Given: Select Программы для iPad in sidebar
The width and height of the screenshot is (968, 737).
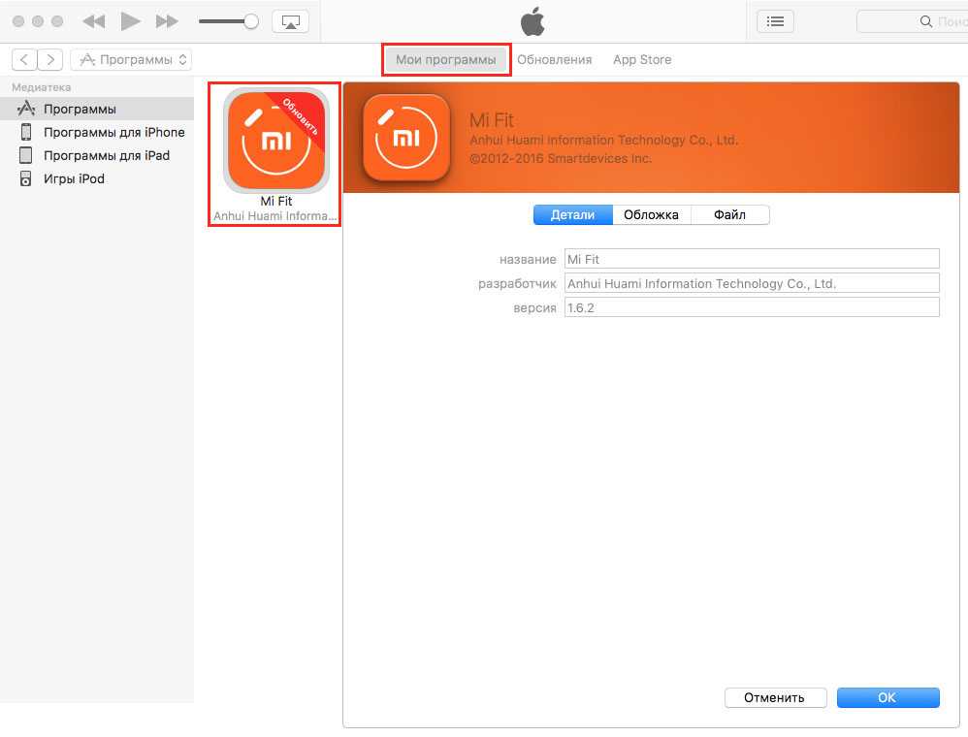Looking at the screenshot, I should click(97, 155).
